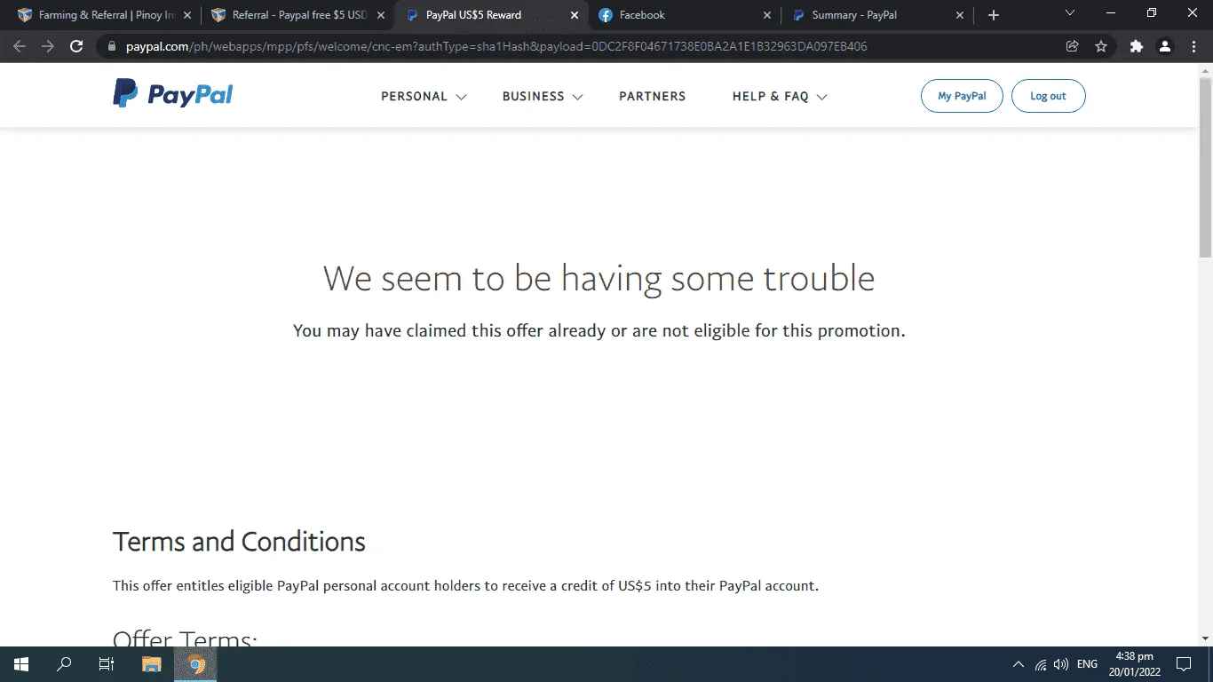Click the "We seem to be having some trouble" heading
1213x682 pixels.
click(599, 279)
